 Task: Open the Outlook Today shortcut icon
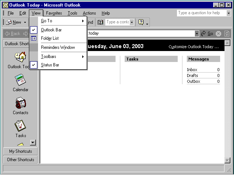click(x=20, y=57)
